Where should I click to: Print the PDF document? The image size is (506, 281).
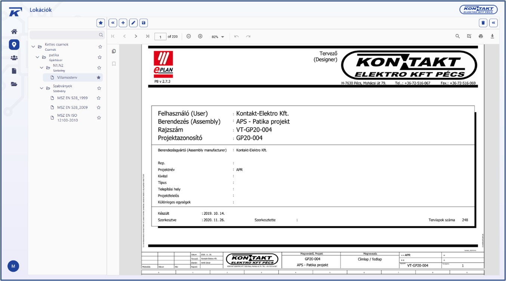[x=481, y=36]
